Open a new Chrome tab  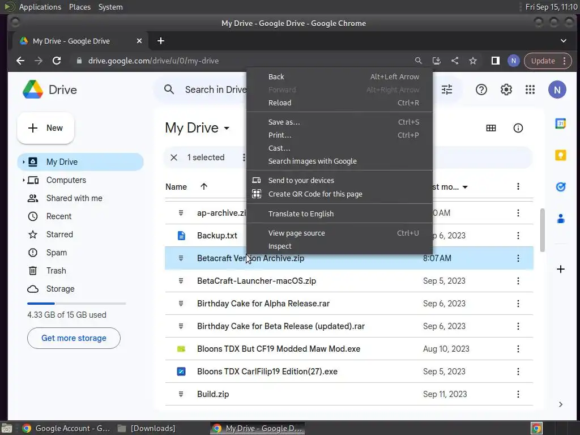160,41
